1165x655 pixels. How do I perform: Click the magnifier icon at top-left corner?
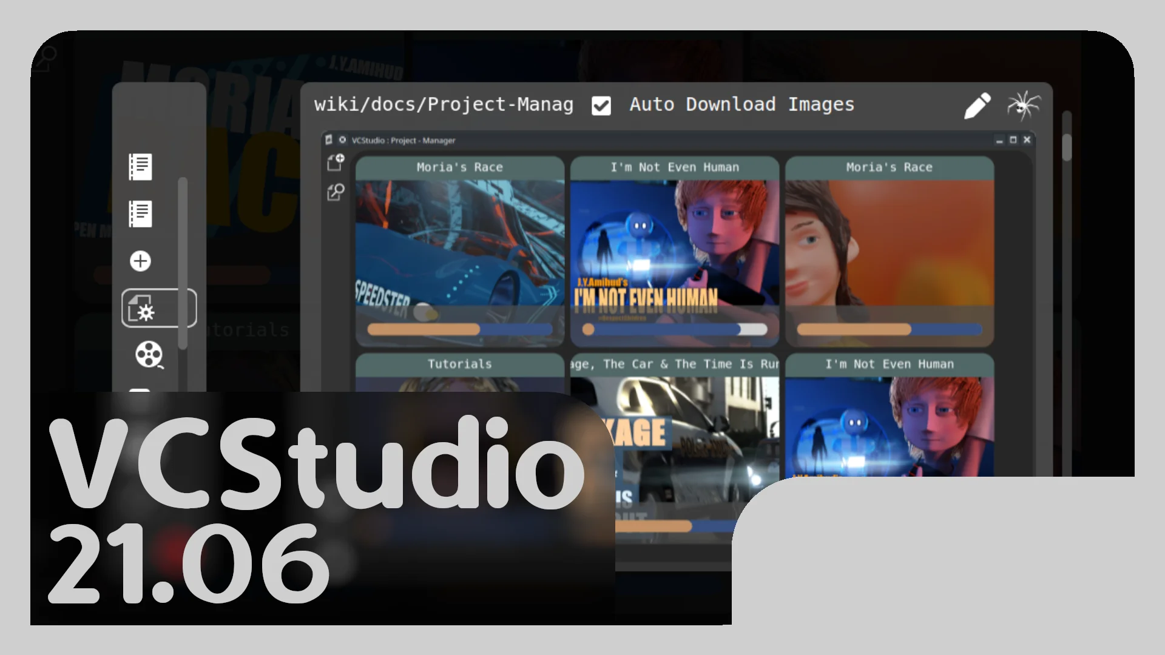[44, 58]
